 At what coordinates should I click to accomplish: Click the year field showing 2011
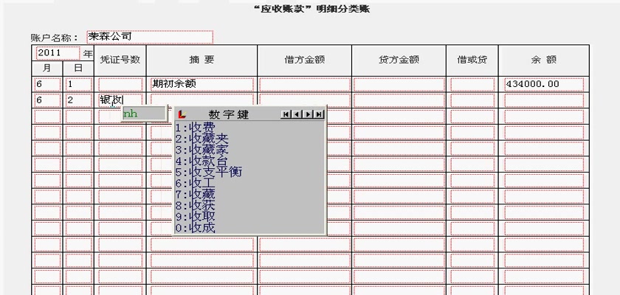[57, 53]
